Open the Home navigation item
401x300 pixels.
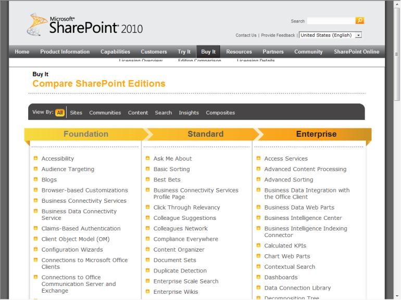[x=22, y=51]
